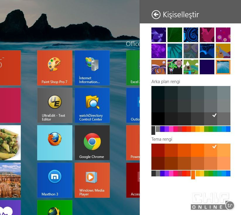
Task: Pick the lightest grey background color swatch
Action: [224, 93]
